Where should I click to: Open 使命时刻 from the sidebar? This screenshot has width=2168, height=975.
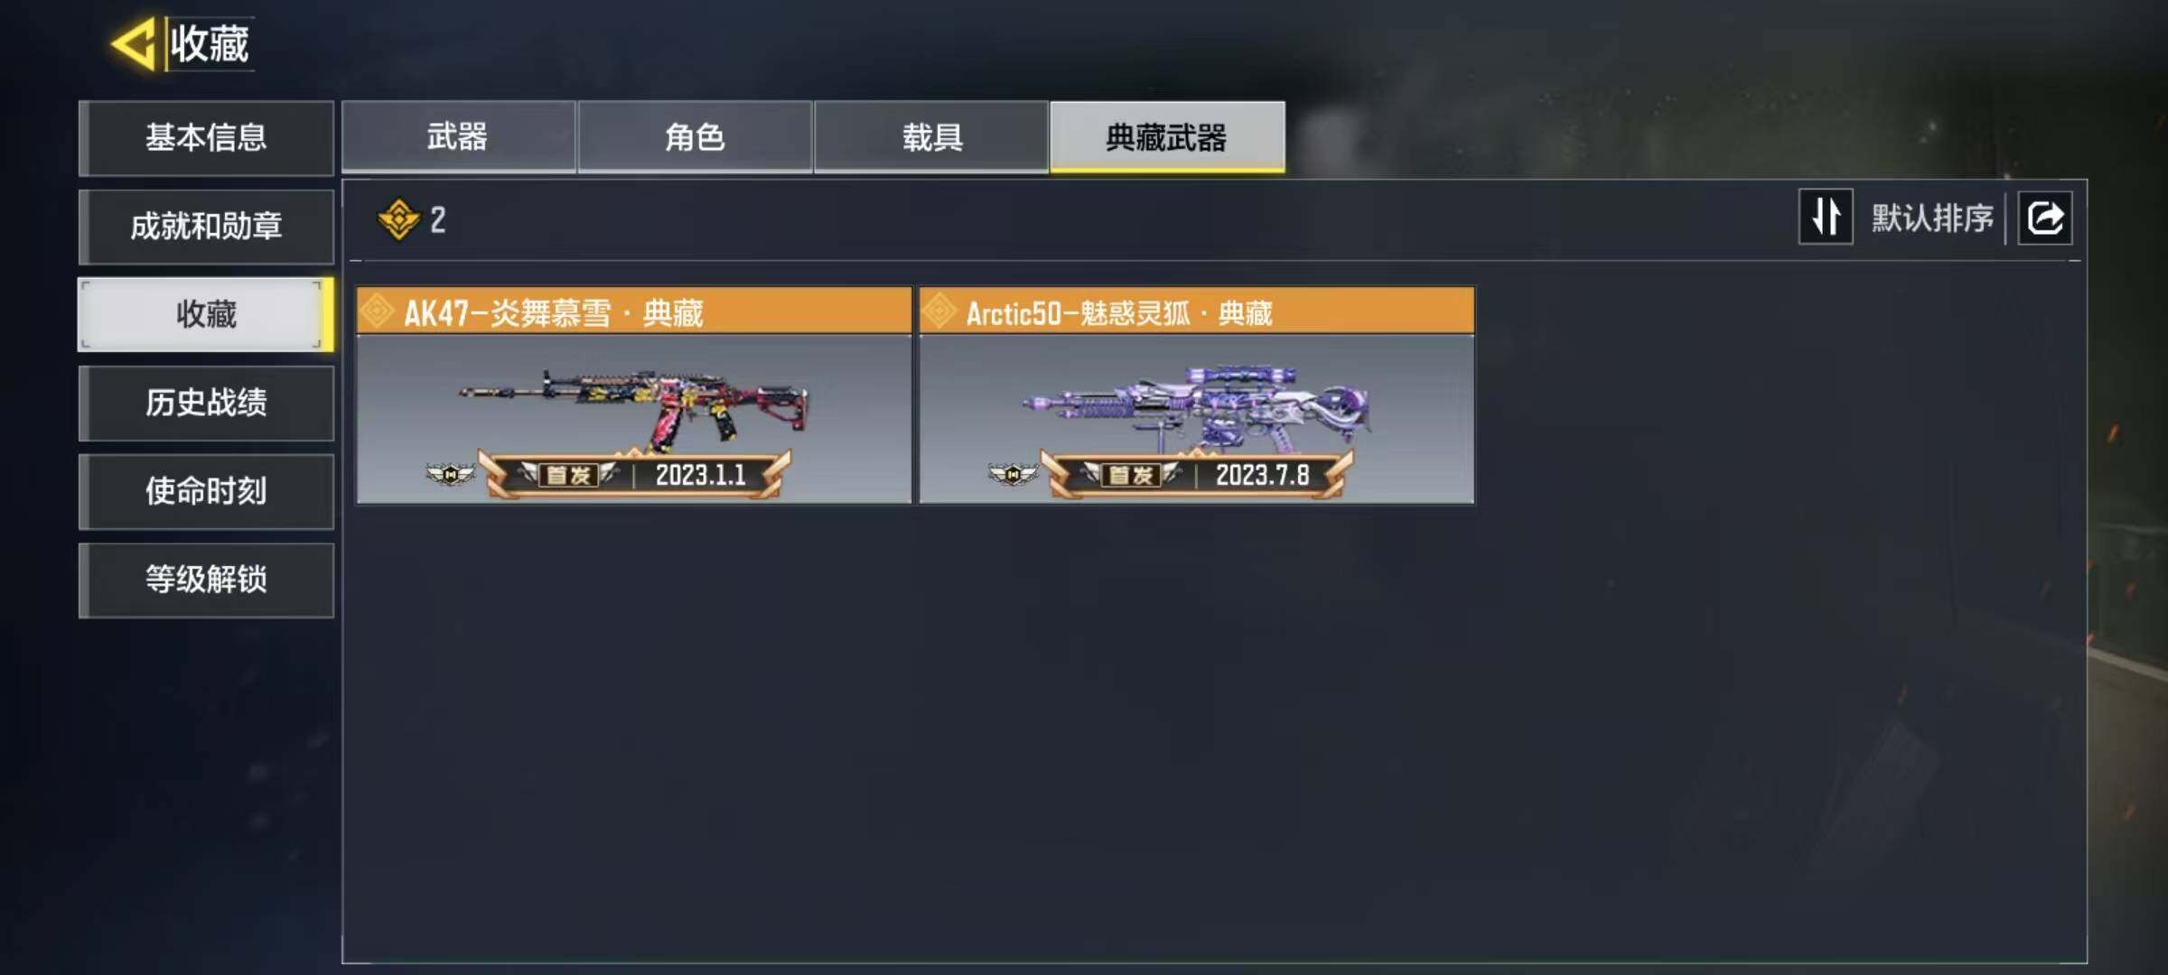(206, 491)
